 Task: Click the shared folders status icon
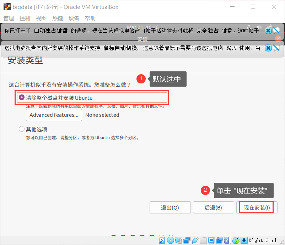pyautogui.click(x=203, y=240)
